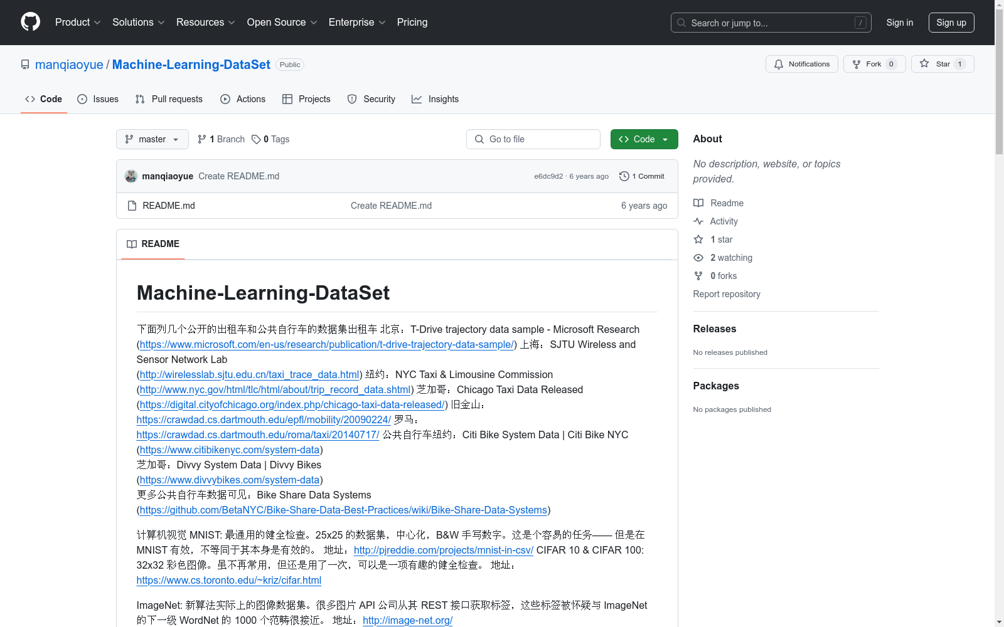Open Machine-Learning-DataSet repository link
1004x627 pixels.
click(191, 65)
